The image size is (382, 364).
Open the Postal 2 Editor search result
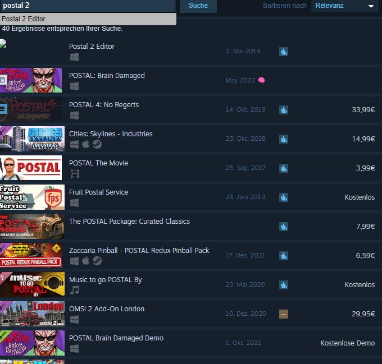[x=92, y=47]
